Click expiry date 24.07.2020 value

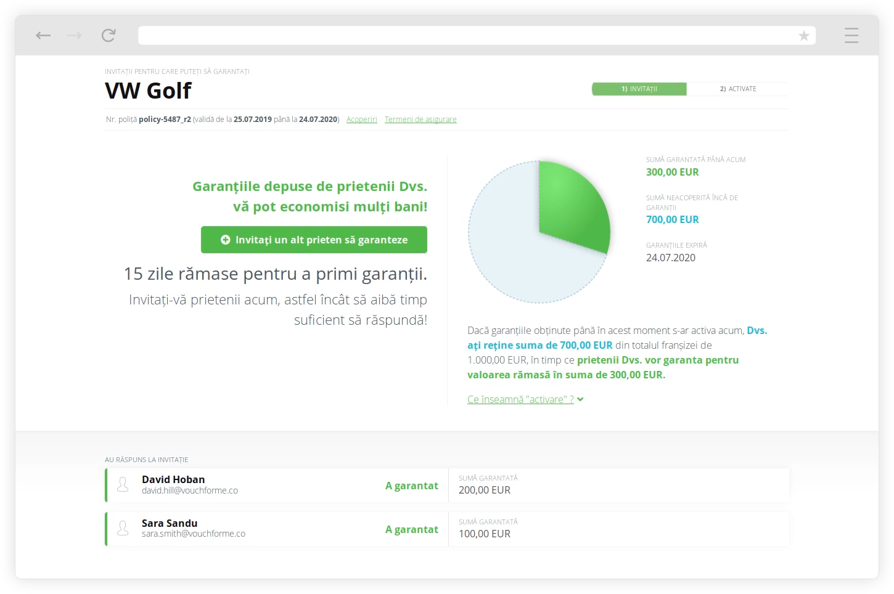(x=671, y=258)
